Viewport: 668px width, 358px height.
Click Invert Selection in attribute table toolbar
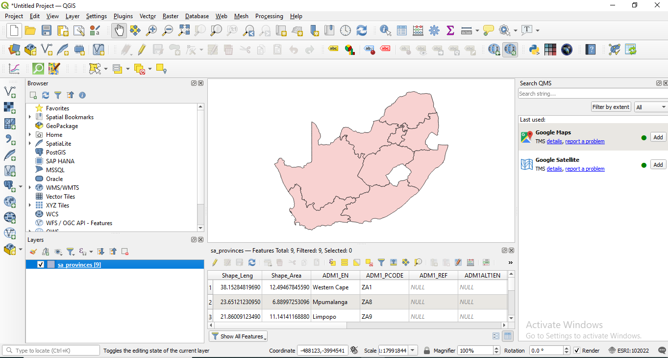click(357, 262)
